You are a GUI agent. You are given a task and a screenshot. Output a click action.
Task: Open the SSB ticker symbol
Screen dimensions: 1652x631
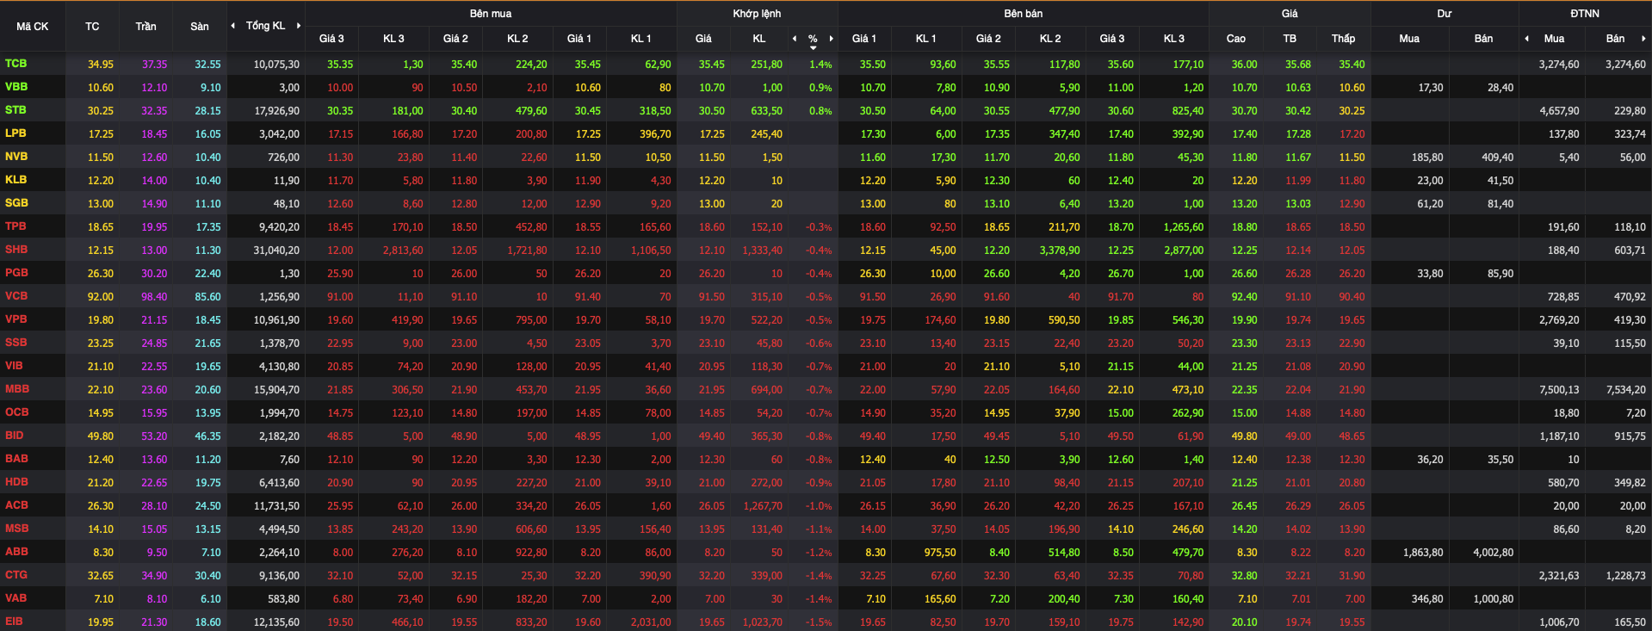(15, 343)
